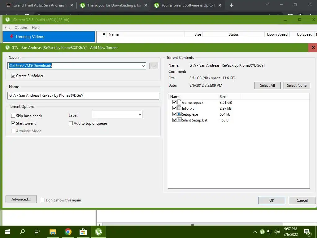317x238 pixels.
Task: Close the Grand Theft Auto browser tab
Action: (x=72, y=6)
